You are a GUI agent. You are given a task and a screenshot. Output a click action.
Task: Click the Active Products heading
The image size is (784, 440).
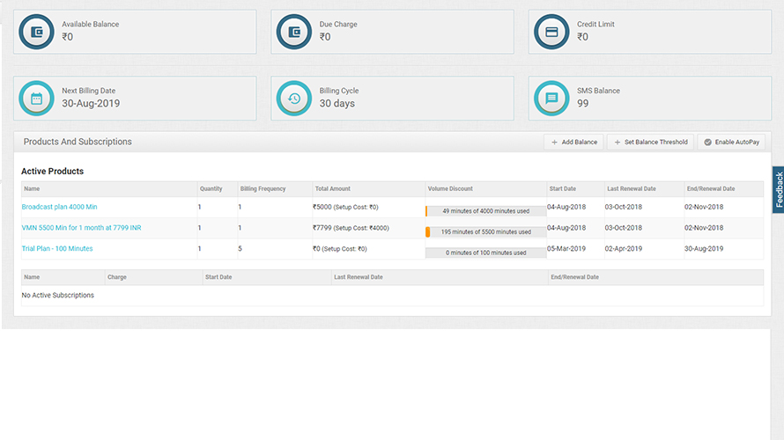coord(53,172)
